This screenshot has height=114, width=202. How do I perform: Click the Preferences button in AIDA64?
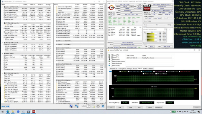pos(159,107)
